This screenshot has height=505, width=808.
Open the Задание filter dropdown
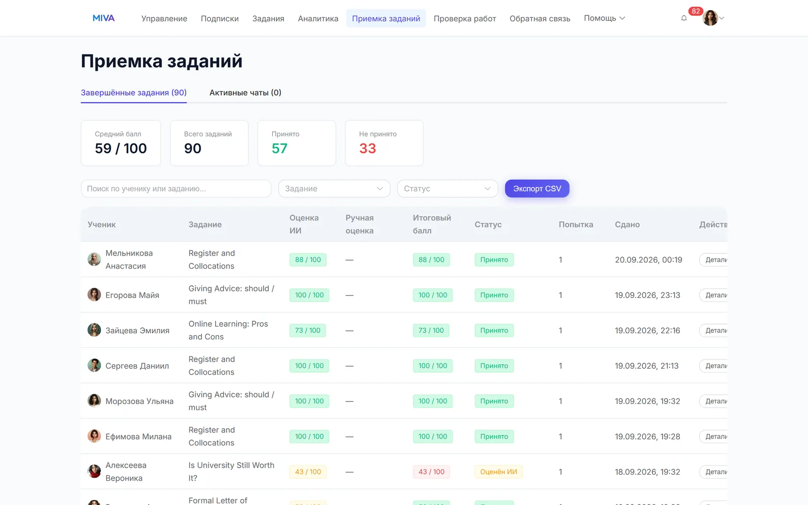(x=334, y=189)
